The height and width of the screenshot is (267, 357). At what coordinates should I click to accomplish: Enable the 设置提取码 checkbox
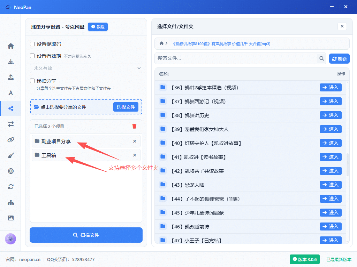(32, 44)
